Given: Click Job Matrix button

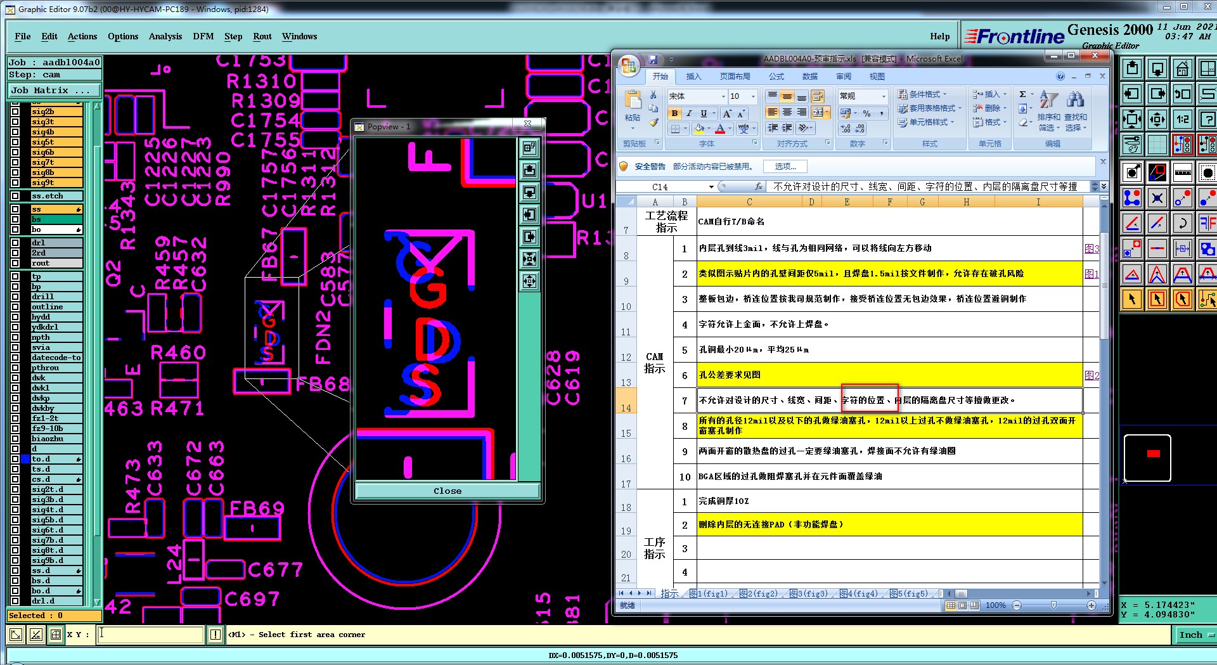Looking at the screenshot, I should tap(54, 91).
